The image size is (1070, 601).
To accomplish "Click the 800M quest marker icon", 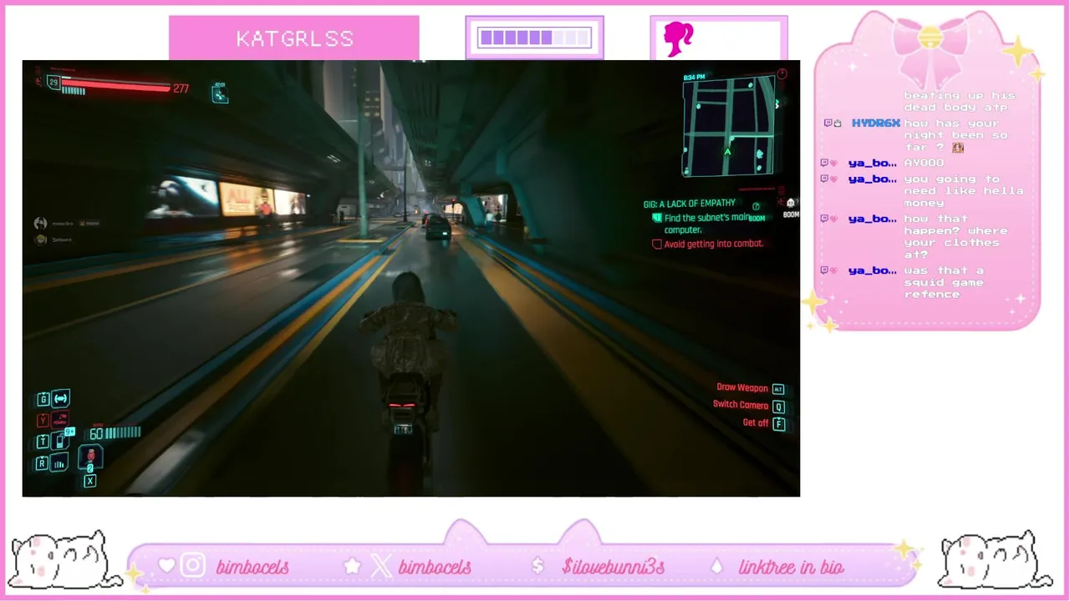I will click(790, 203).
